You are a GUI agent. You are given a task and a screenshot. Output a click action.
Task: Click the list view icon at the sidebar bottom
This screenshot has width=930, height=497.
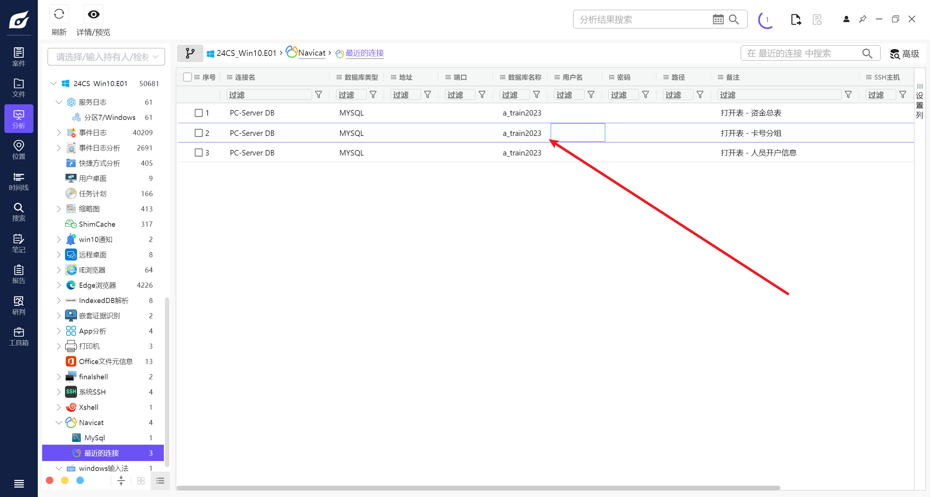160,481
